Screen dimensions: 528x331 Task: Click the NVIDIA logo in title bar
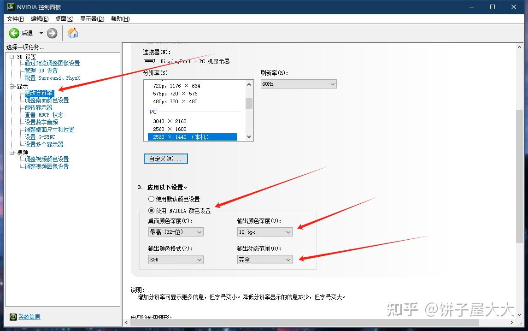point(11,7)
